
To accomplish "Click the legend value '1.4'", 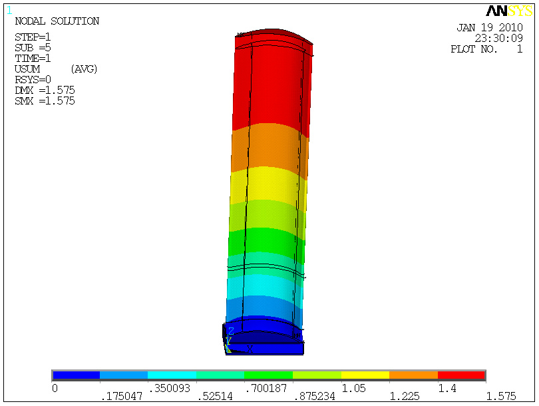I will (447, 388).
